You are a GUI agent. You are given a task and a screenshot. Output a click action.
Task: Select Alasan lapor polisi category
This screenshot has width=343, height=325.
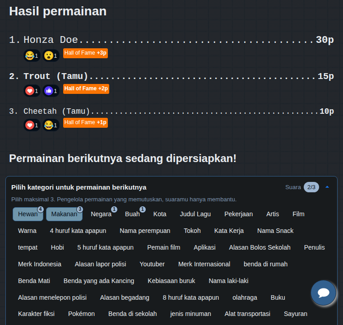coord(100,264)
